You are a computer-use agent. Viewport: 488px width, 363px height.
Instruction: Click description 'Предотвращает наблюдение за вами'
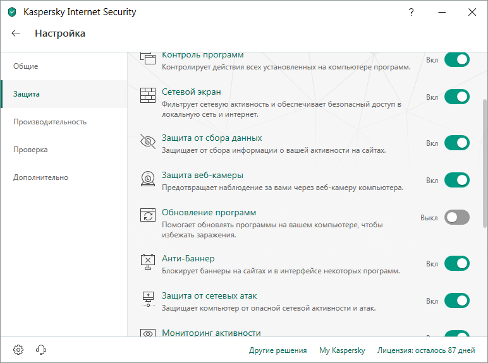(283, 187)
